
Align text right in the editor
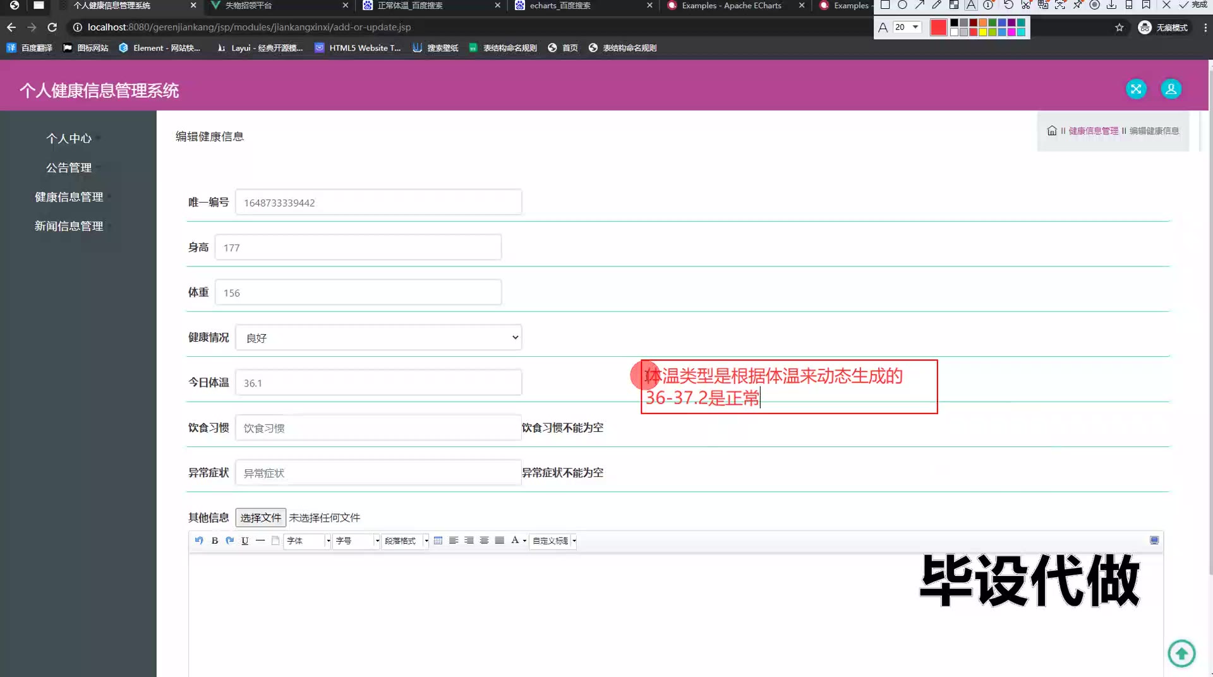click(469, 541)
